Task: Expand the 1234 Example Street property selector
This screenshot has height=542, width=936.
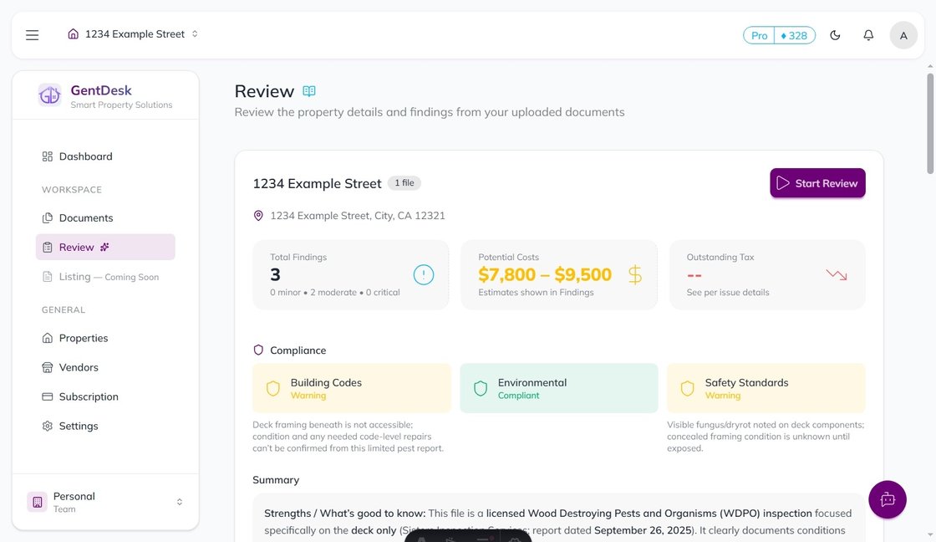Action: pos(134,34)
